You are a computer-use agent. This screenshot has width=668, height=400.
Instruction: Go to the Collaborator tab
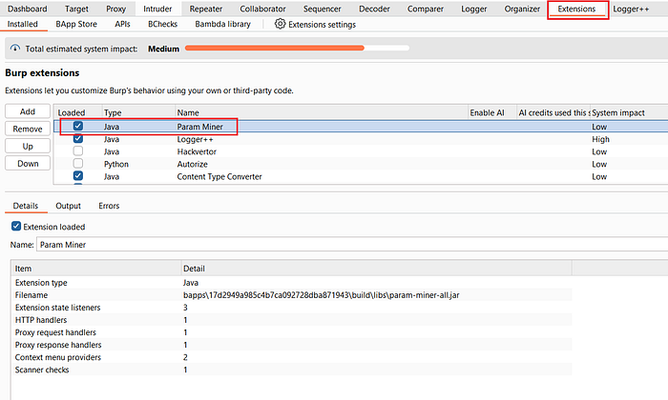[x=262, y=9]
